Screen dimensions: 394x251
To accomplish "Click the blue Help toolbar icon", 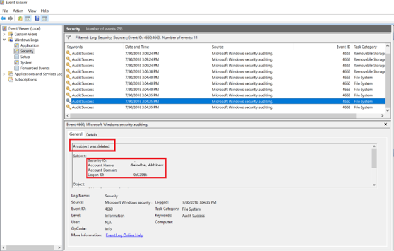I will (x=37, y=18).
